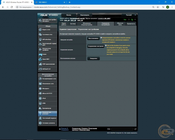Click the FAQ search magnifier icon
Viewport: 175px width, 140px height.
[135, 129]
